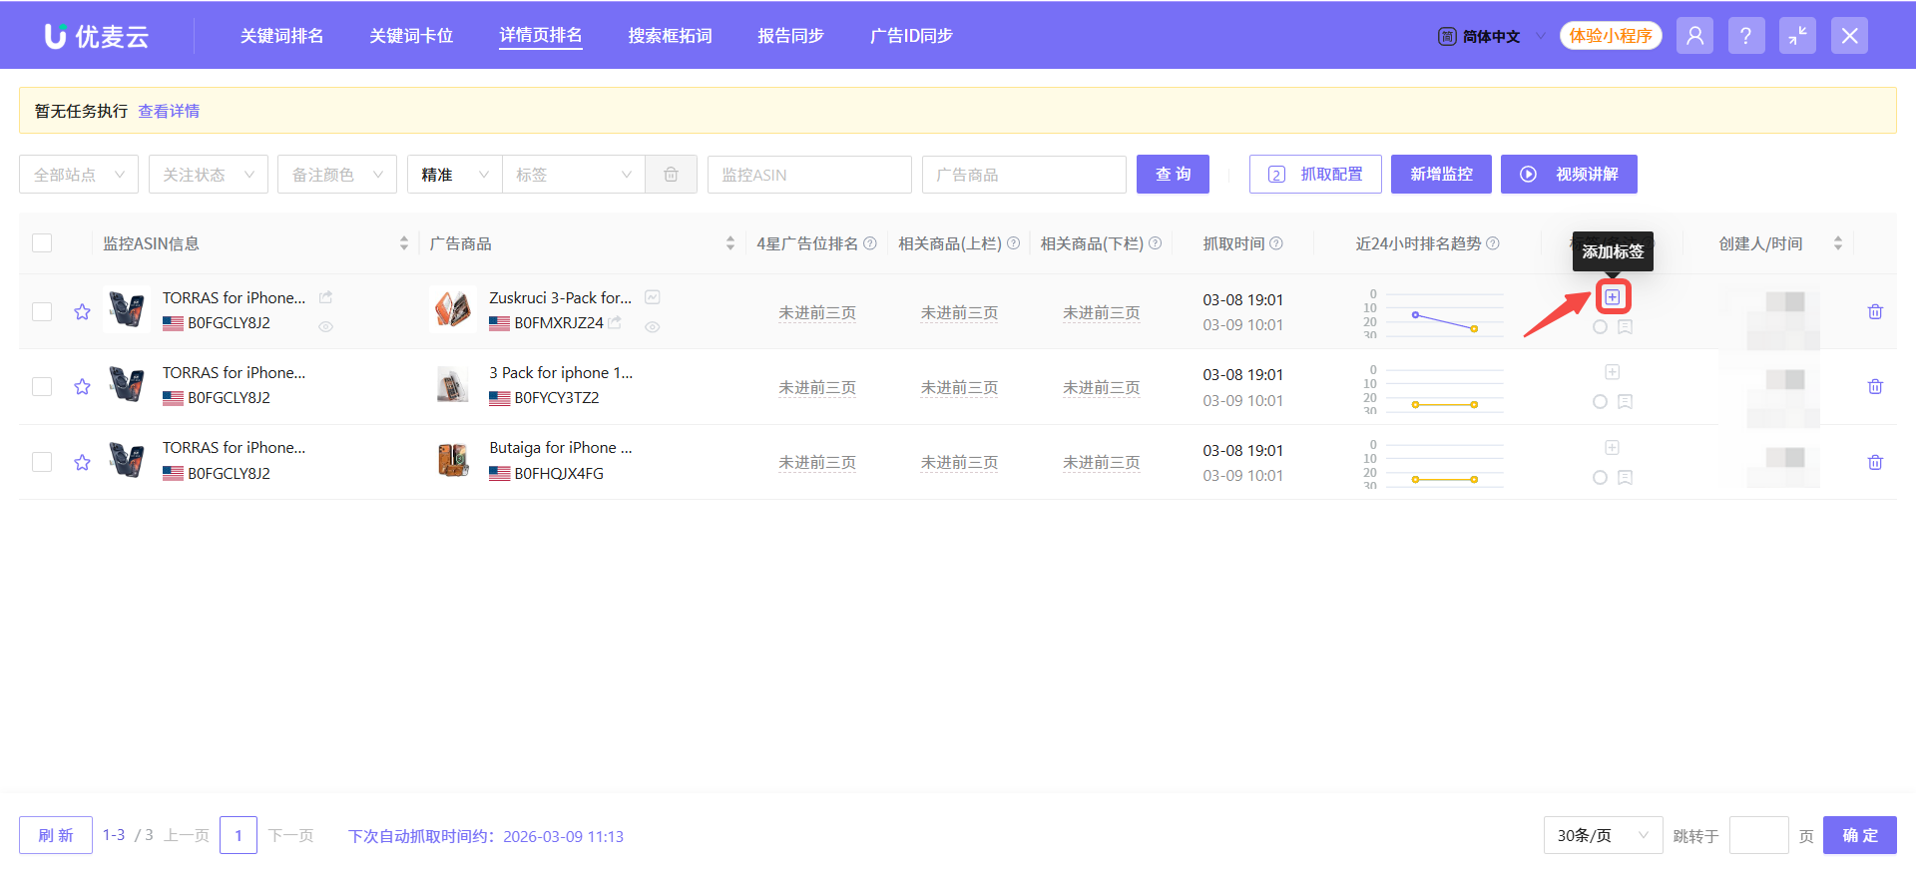Select the color circle in second row
The width and height of the screenshot is (1916, 876).
(1600, 402)
